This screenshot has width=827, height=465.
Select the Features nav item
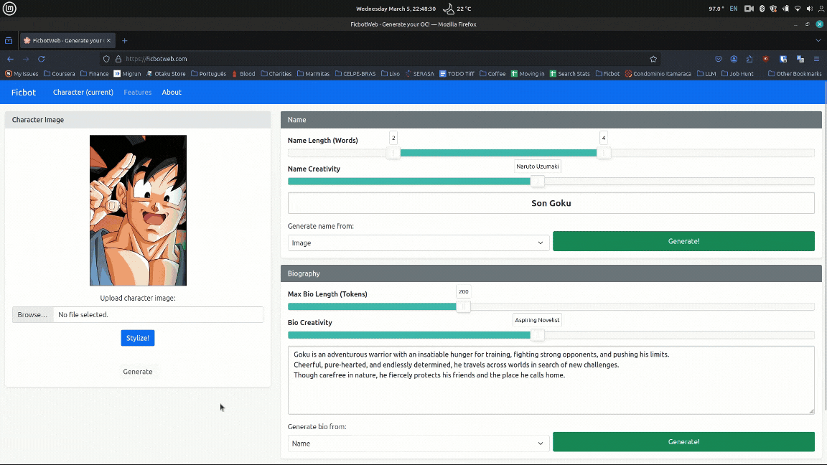[138, 93]
